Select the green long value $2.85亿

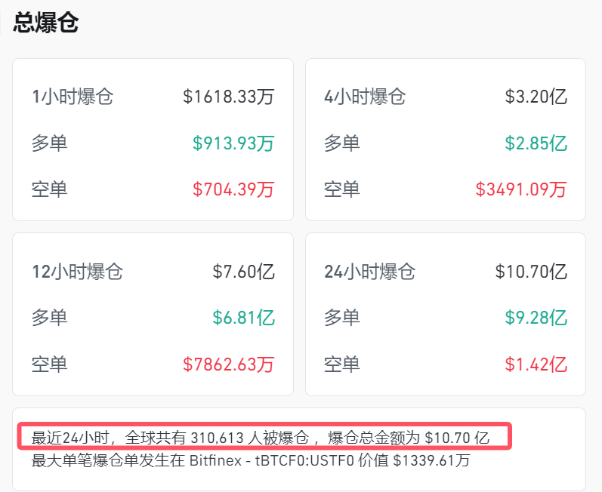[x=536, y=143]
